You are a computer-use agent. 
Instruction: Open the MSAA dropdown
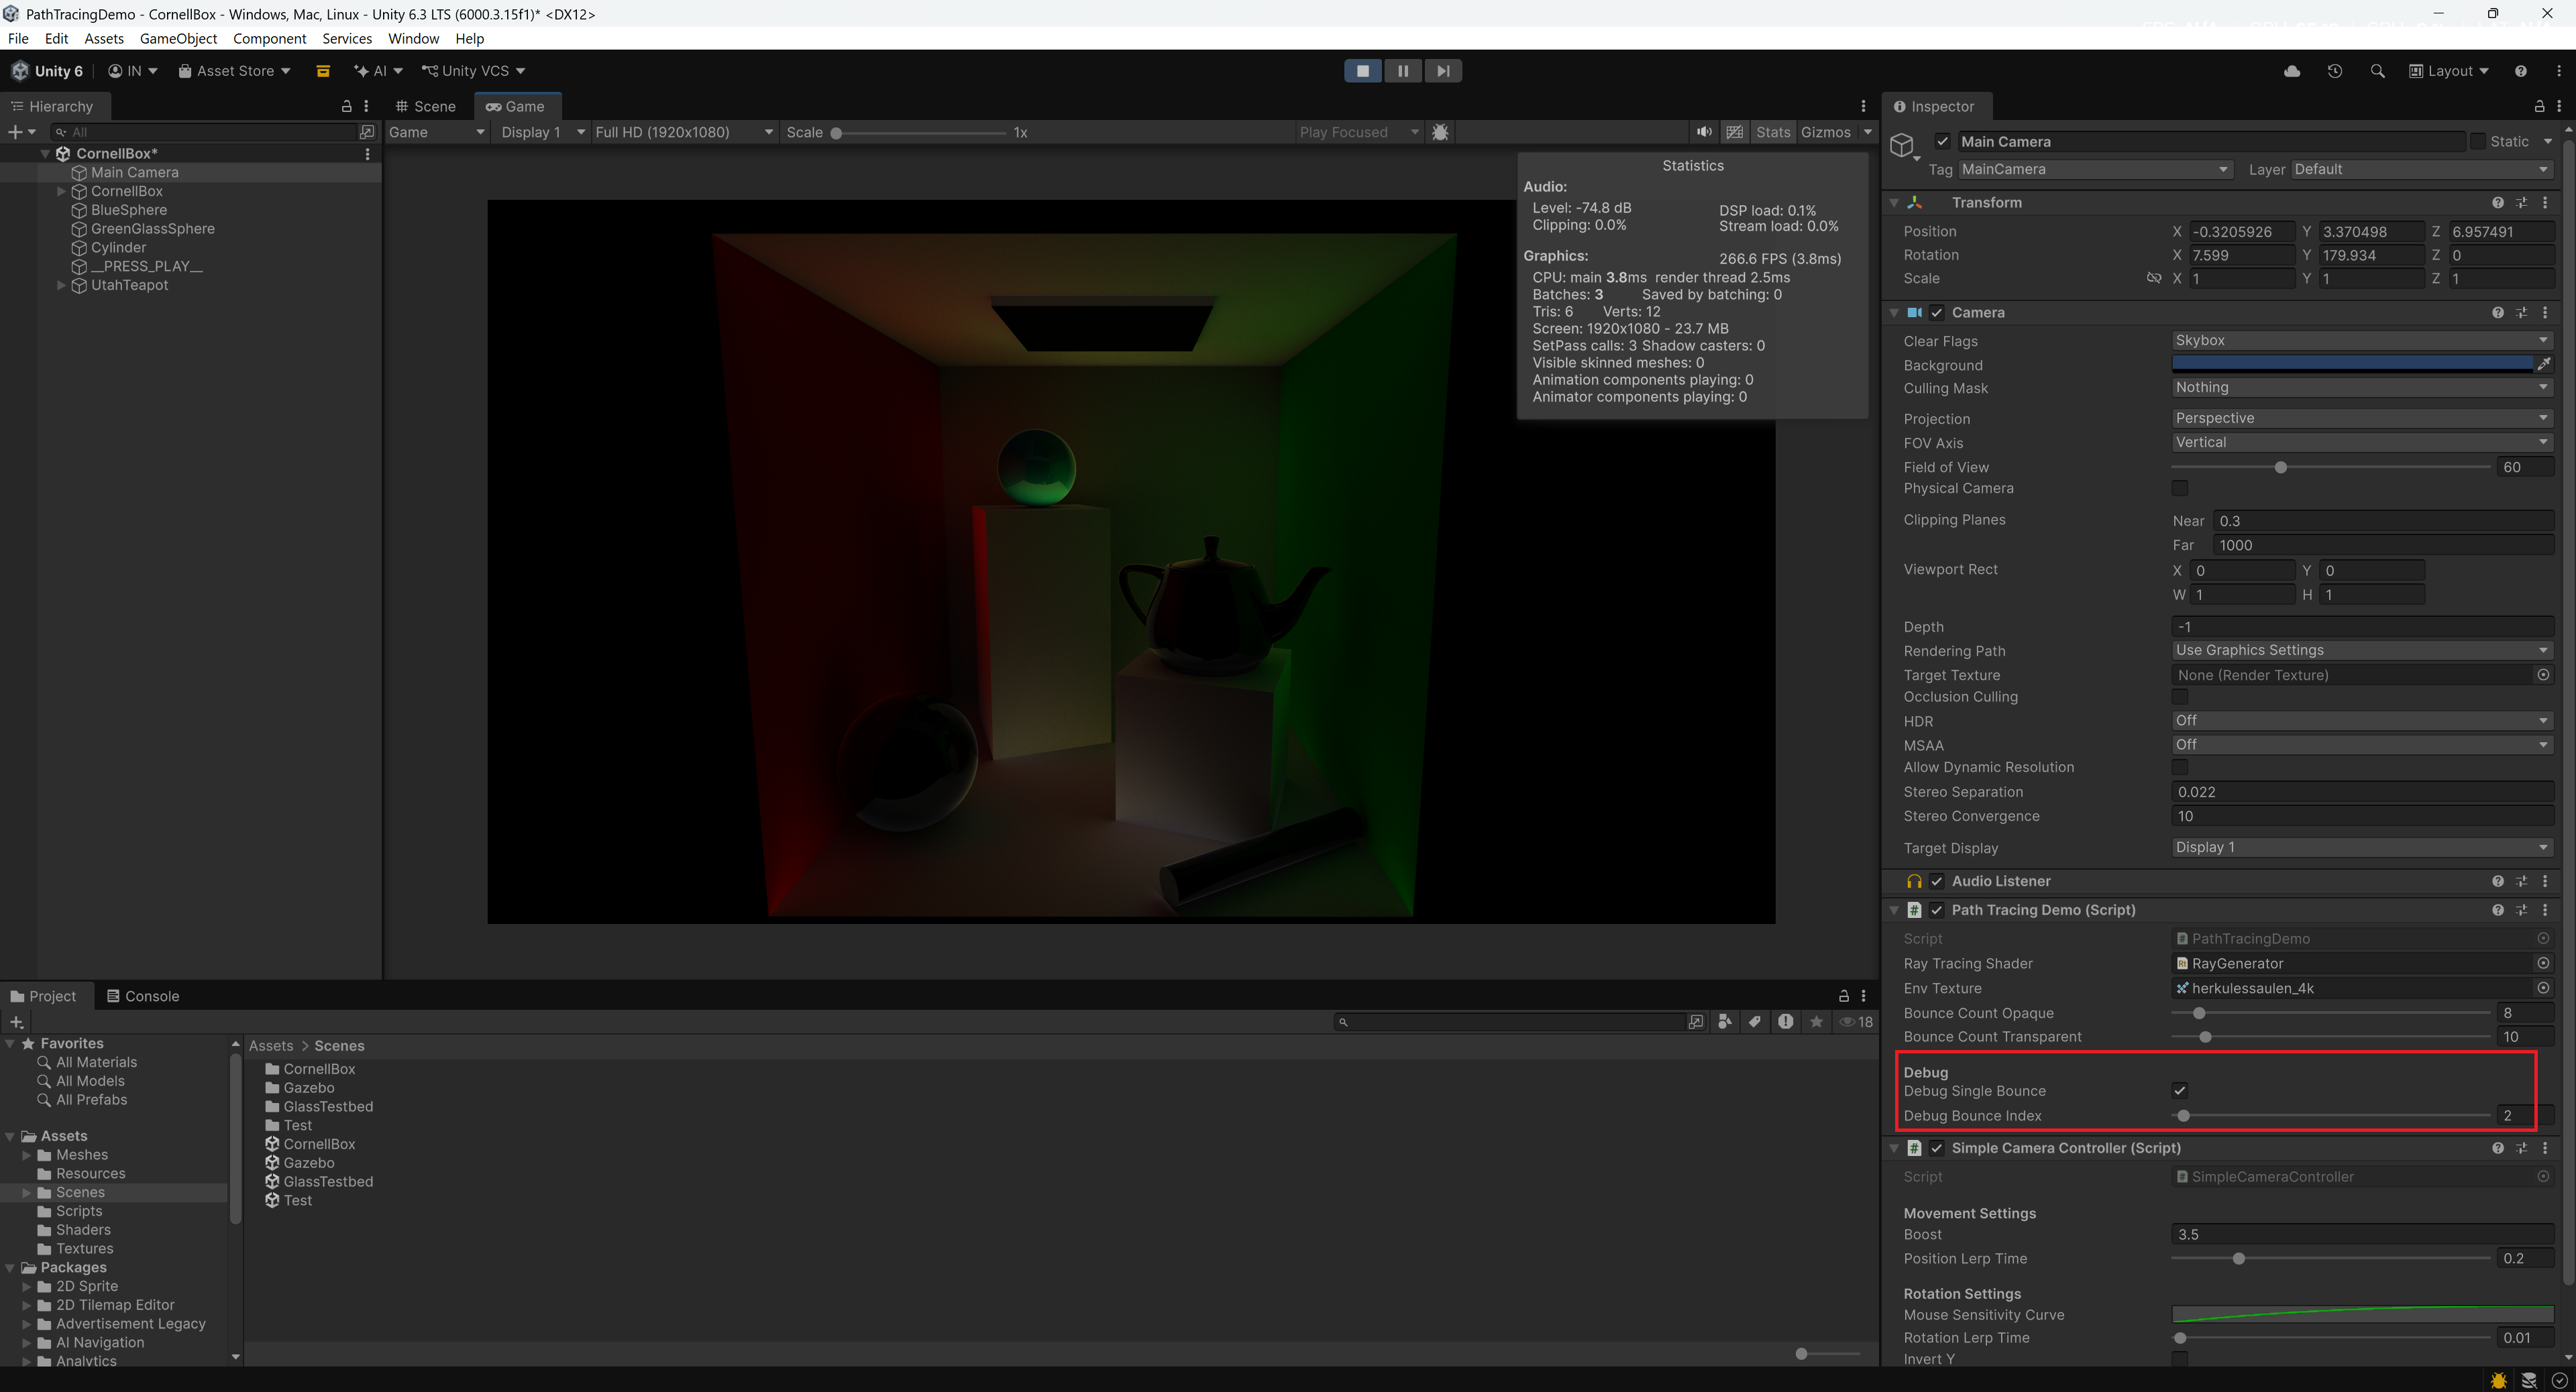pyautogui.click(x=2362, y=744)
